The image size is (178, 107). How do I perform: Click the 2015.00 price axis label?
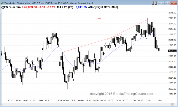(x=172, y=18)
